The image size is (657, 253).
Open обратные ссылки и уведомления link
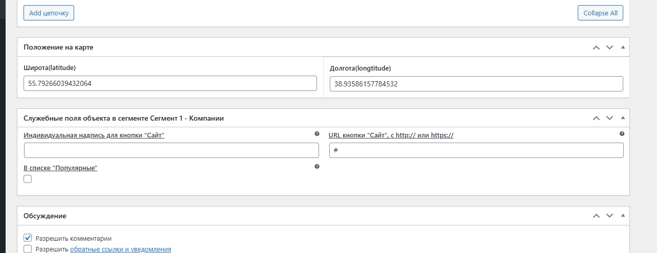click(x=120, y=249)
